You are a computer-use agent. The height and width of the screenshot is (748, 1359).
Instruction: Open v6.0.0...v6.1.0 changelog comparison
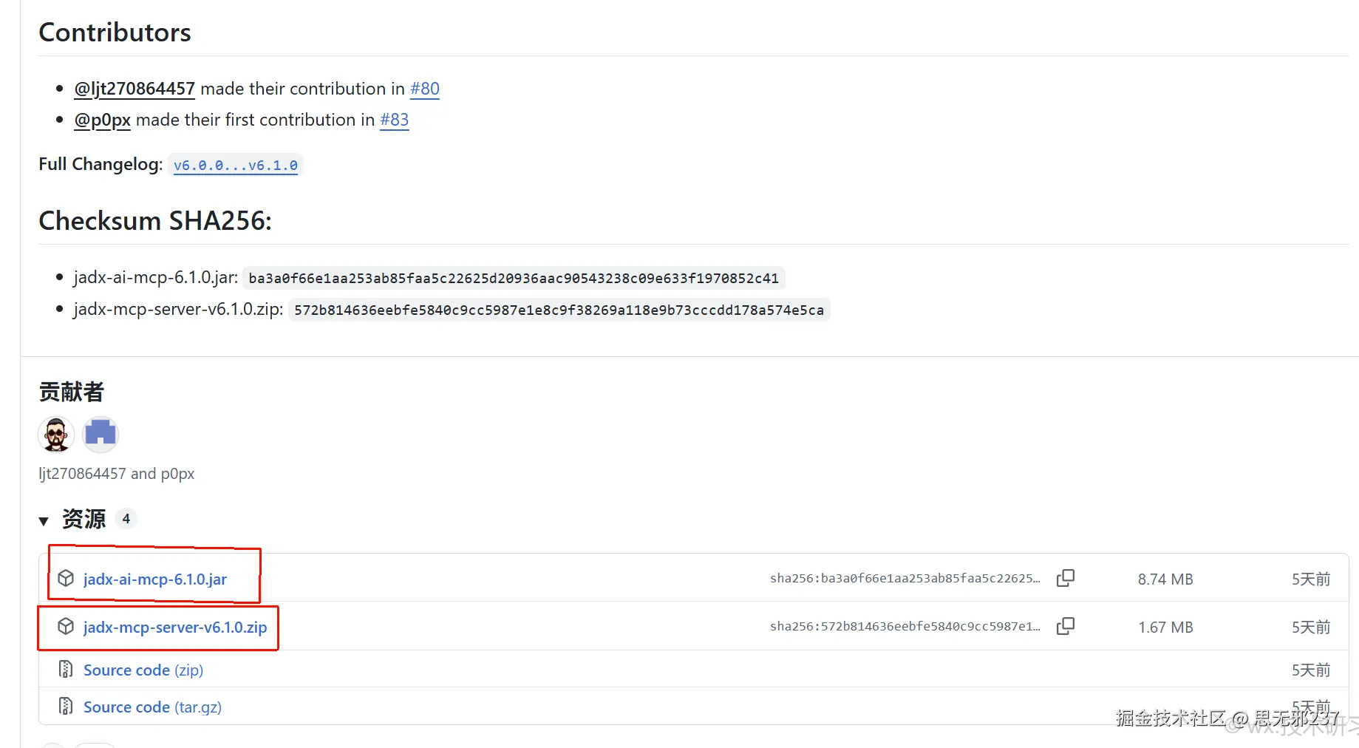point(236,166)
